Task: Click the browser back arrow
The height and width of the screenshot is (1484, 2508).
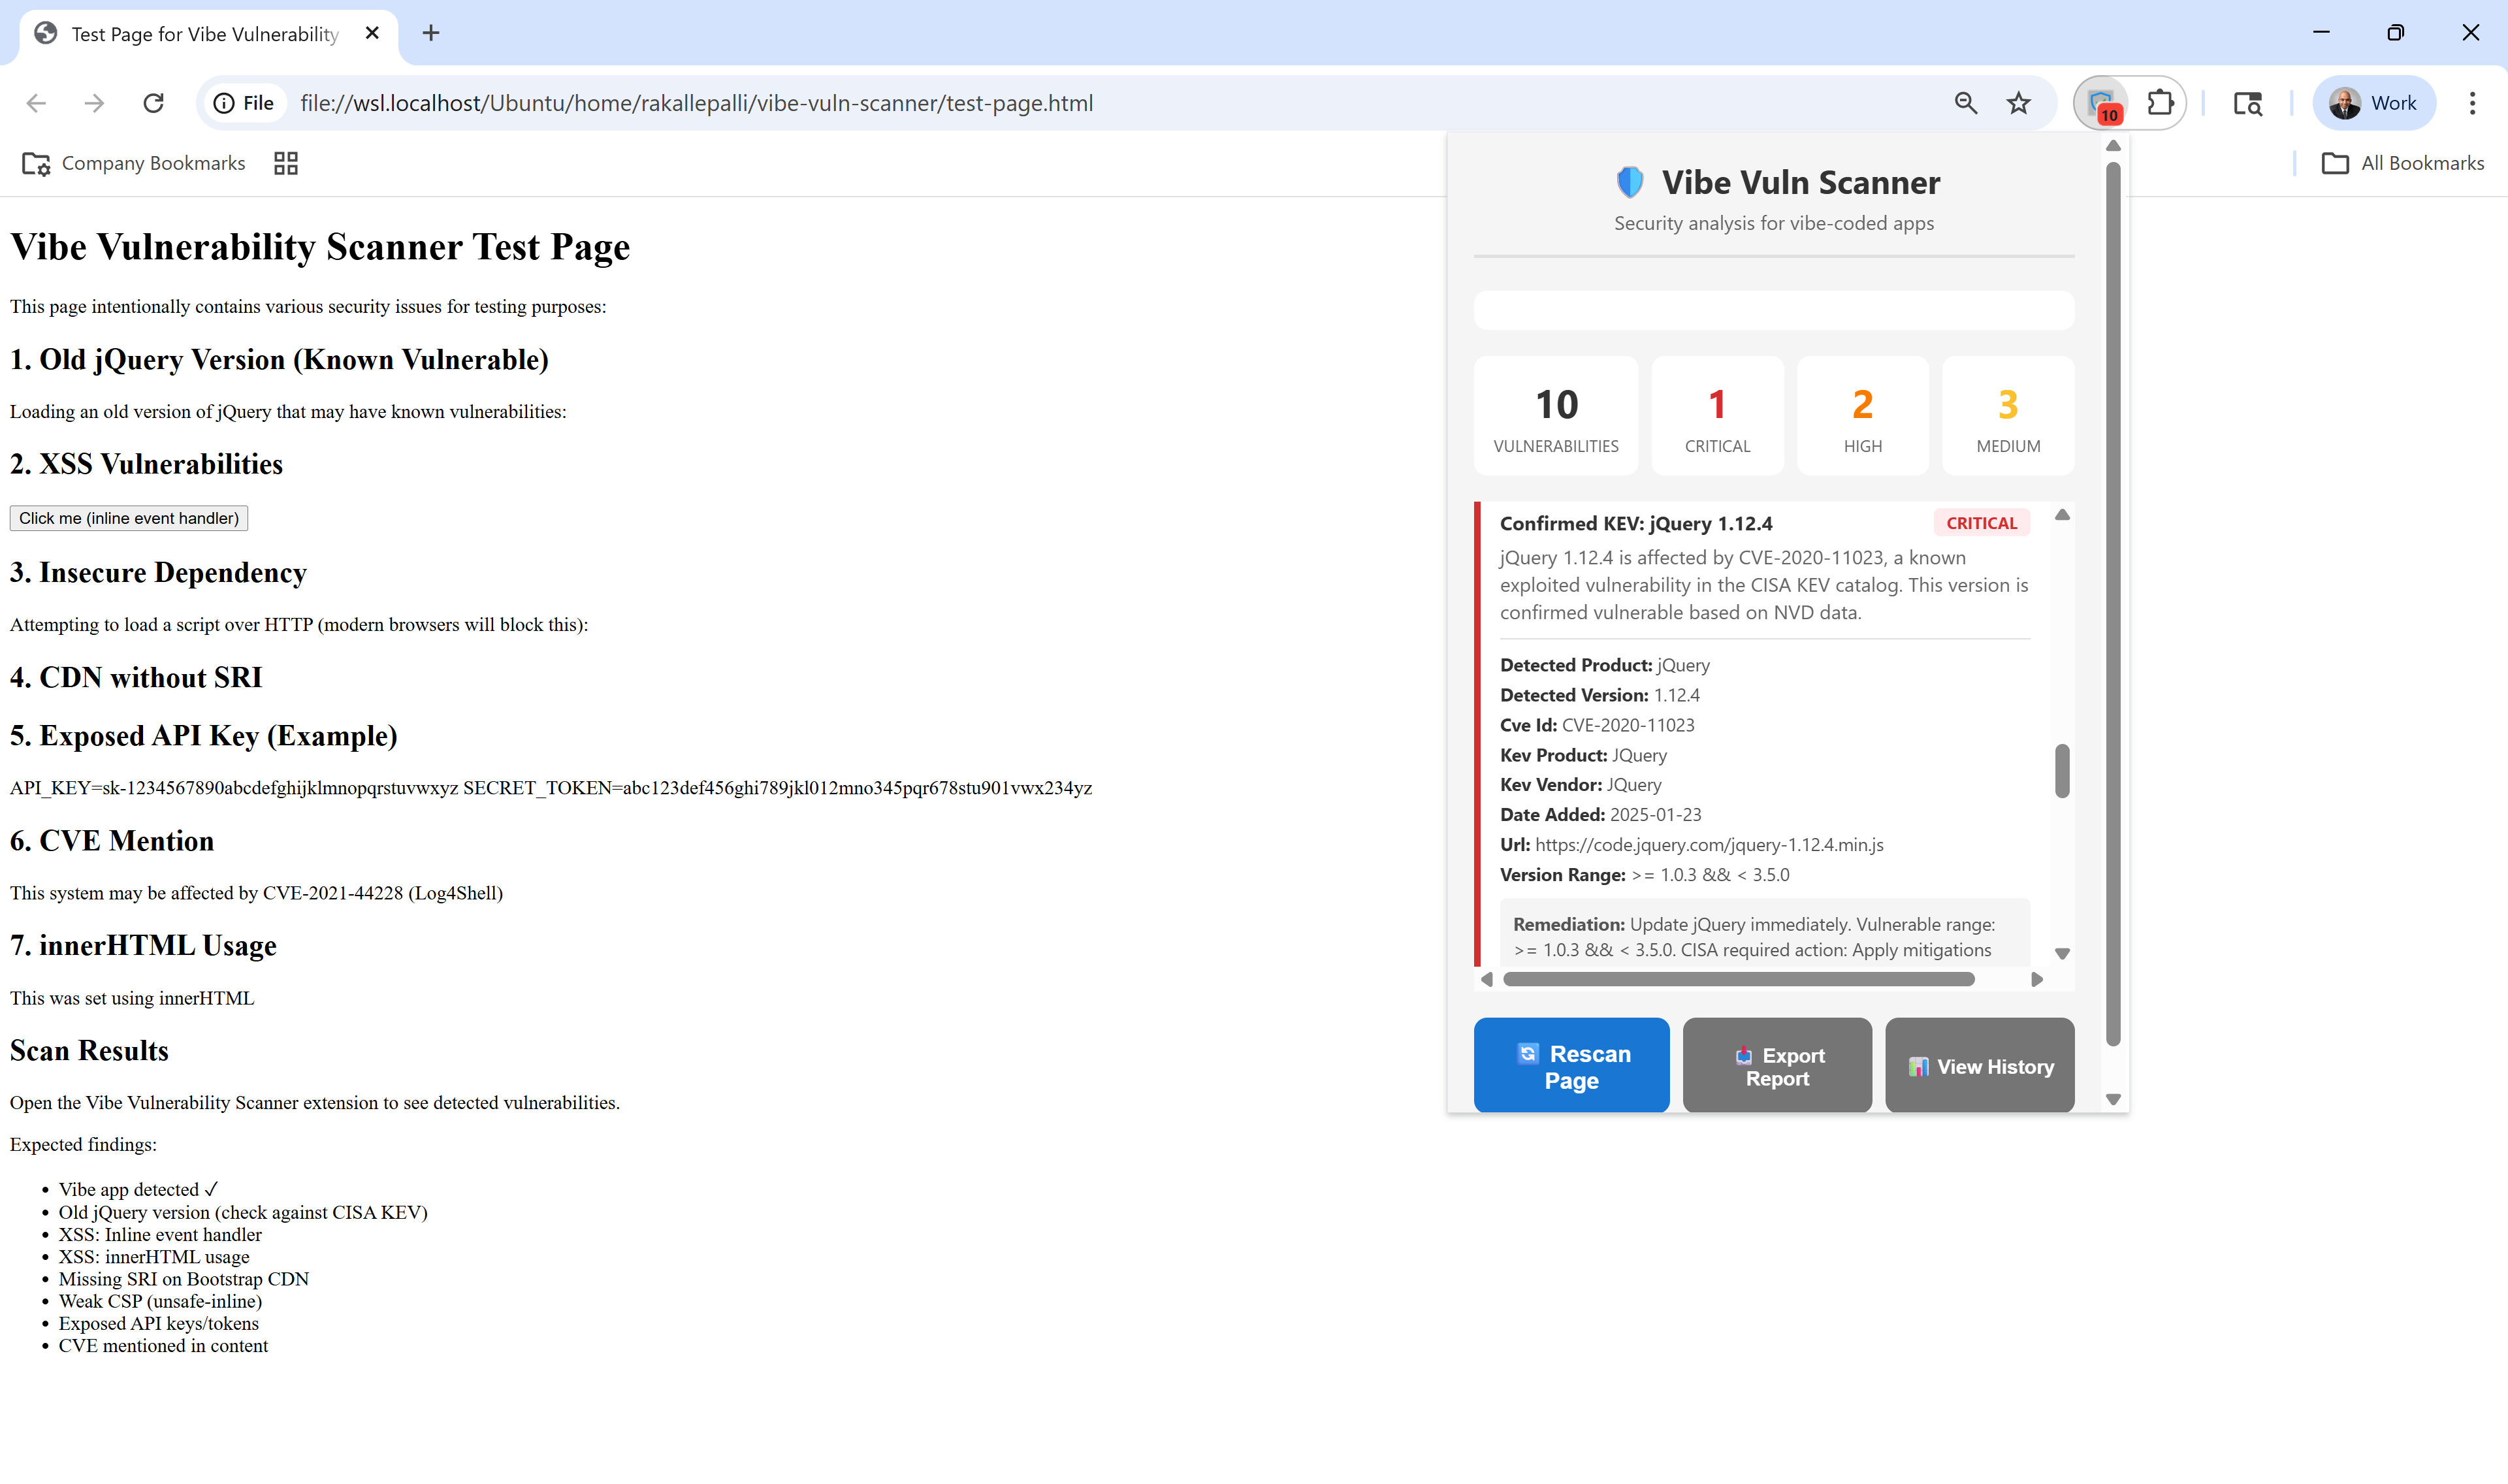Action: click(37, 103)
